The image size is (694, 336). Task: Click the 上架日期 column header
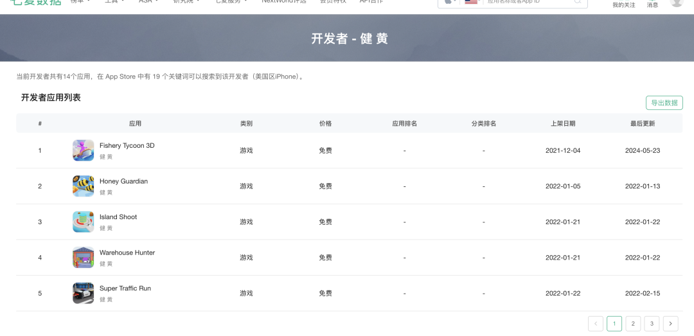[563, 123]
